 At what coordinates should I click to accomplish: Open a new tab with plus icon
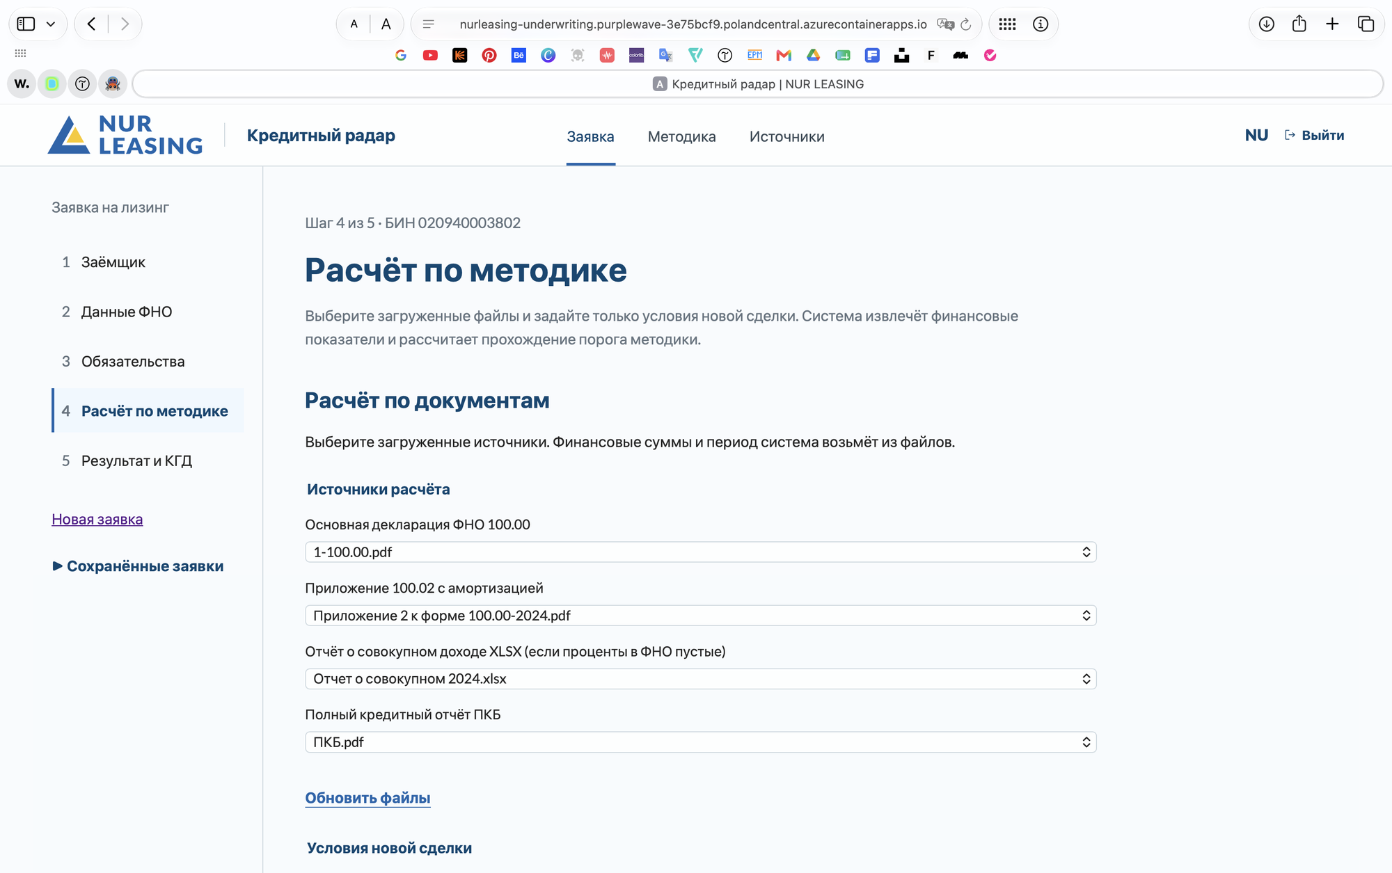point(1332,24)
